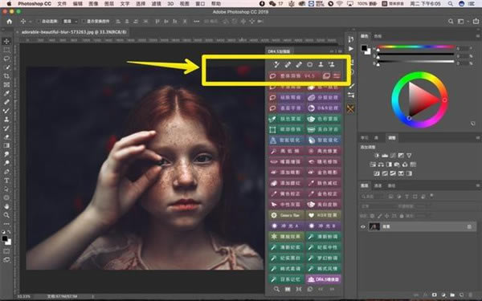Select the Horizontal Type tool

pyautogui.click(x=6, y=181)
